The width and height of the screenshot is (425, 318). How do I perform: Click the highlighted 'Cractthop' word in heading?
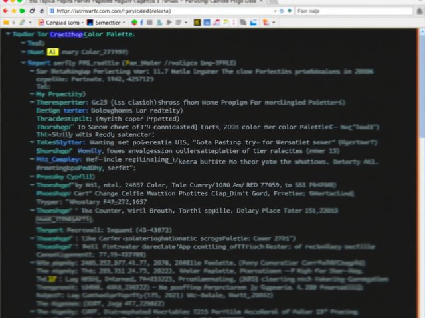pyautogui.click(x=66, y=34)
